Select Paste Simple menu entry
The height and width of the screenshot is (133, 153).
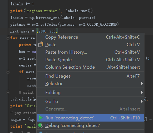90,60
